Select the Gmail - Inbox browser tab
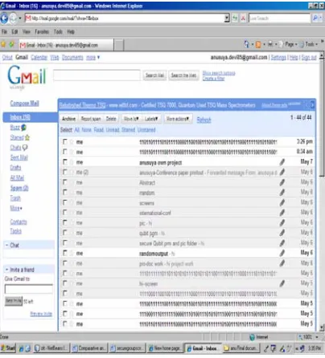Screen dimensions: 325x358 66,45
